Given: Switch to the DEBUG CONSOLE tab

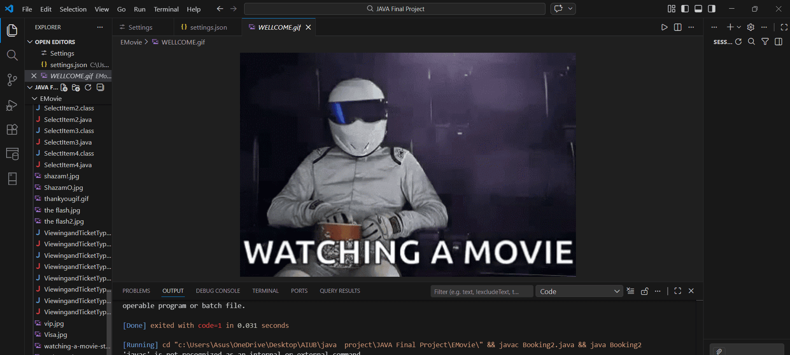Looking at the screenshot, I should click(x=218, y=291).
